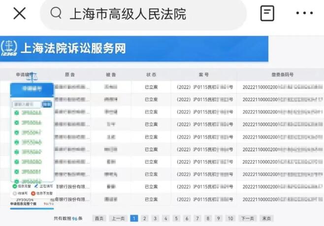The height and width of the screenshot is (226, 324).
Task: Click 末页 to jump to last page
Action: tap(266, 218)
